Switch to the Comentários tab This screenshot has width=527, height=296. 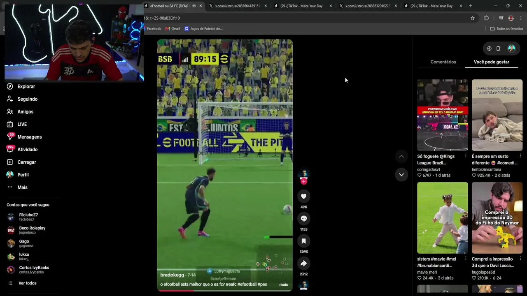[x=443, y=62]
